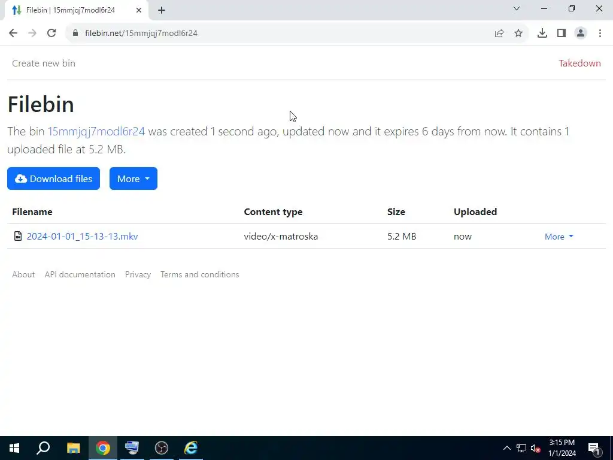Click the Takedown link
Image resolution: width=613 pixels, height=460 pixels.
(x=579, y=63)
